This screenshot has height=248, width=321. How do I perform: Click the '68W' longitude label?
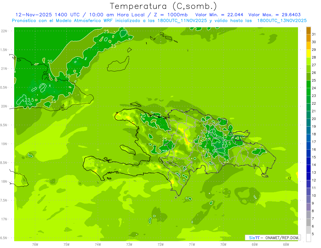click(286, 245)
